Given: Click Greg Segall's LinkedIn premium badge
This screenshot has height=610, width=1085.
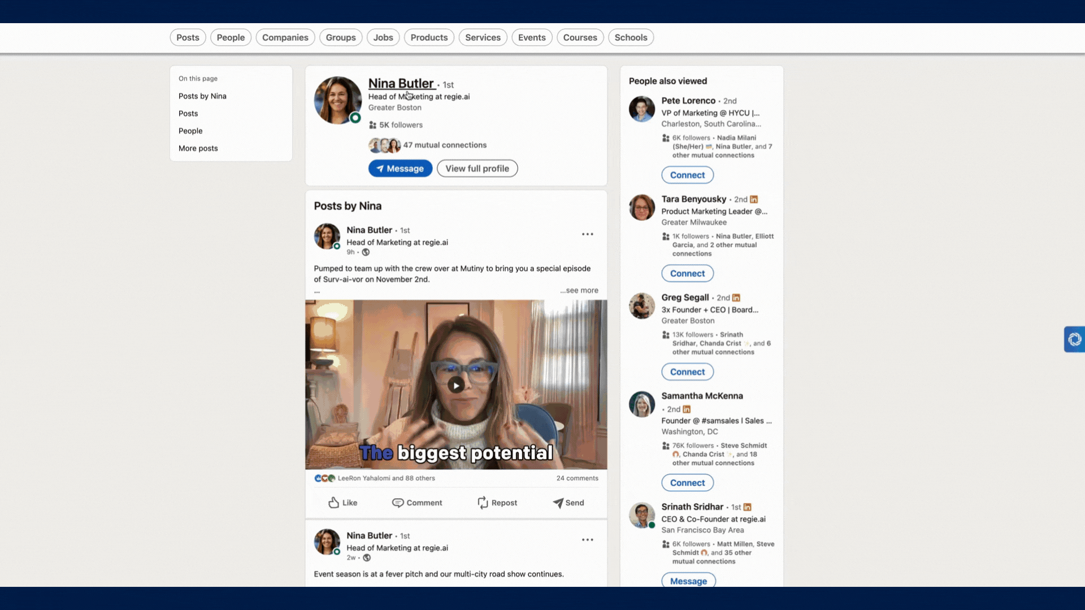Looking at the screenshot, I should point(736,298).
